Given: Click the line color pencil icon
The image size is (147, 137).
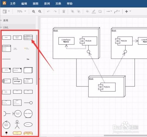Looking at the screenshot, I should tap(94, 11).
